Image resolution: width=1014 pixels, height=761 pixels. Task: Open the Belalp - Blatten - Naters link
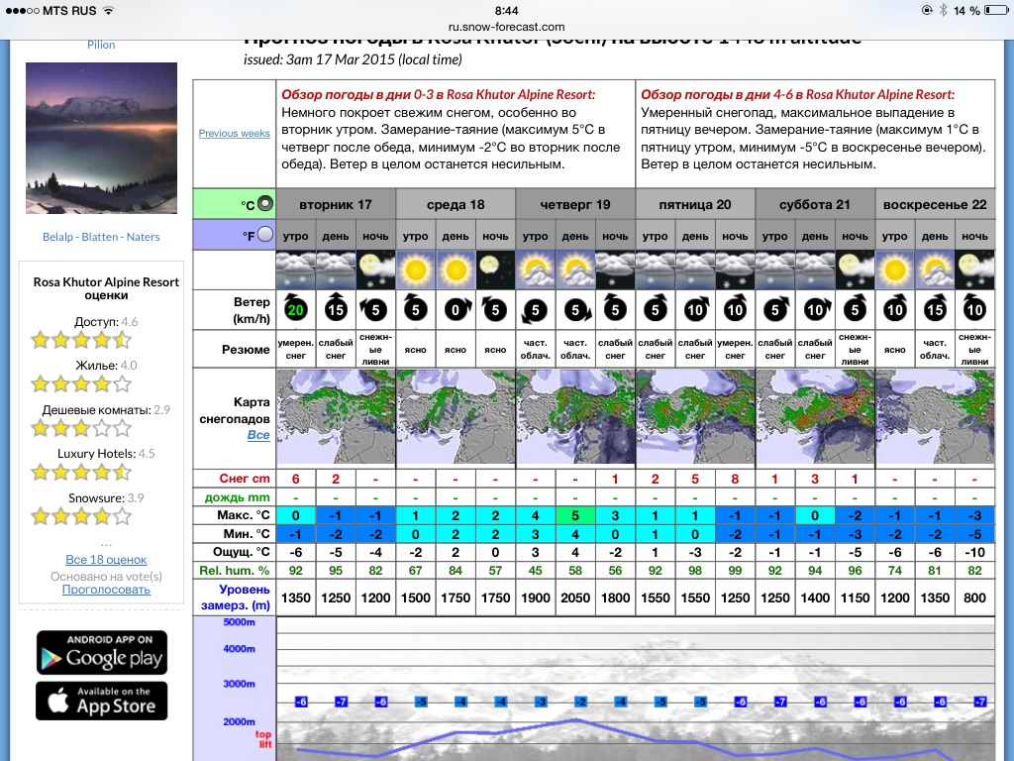[x=101, y=237]
